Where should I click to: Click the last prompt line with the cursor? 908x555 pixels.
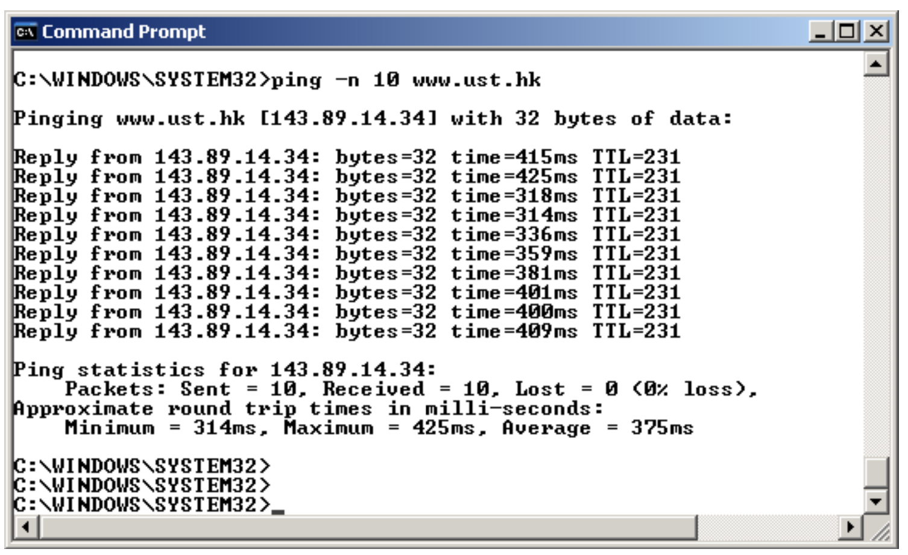pos(149,505)
